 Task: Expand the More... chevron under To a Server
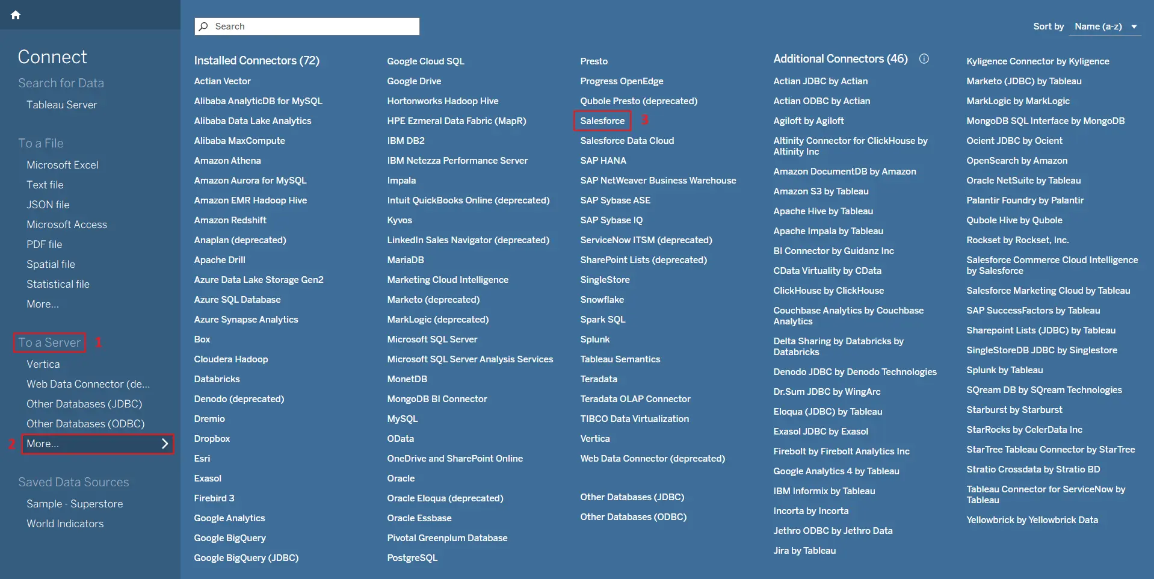point(165,444)
